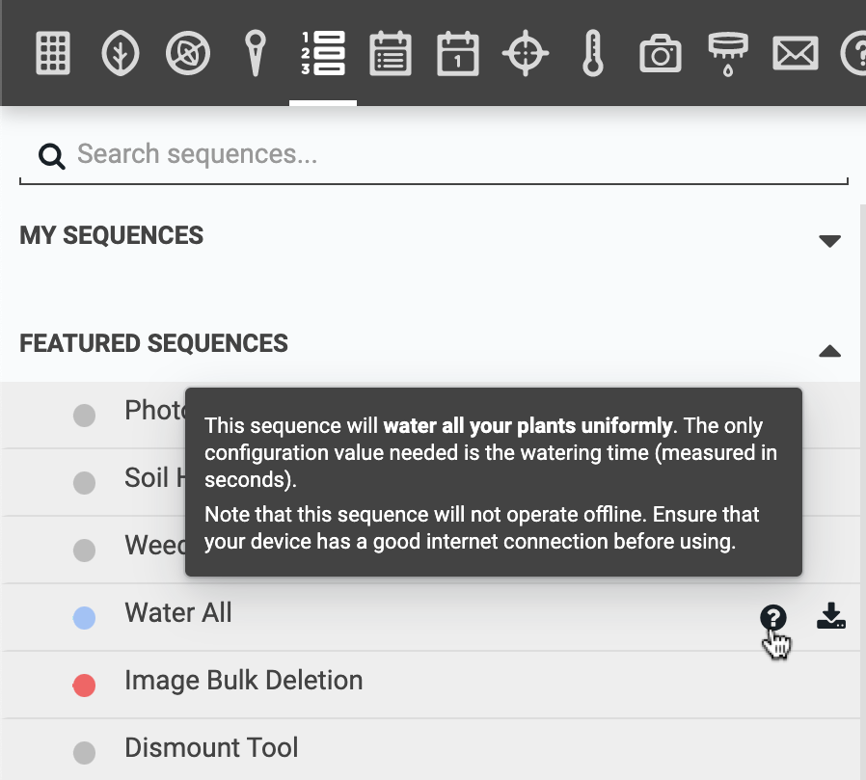Open the Regimens clipboard icon
Viewport: 866px width, 780px height.
pyautogui.click(x=390, y=53)
